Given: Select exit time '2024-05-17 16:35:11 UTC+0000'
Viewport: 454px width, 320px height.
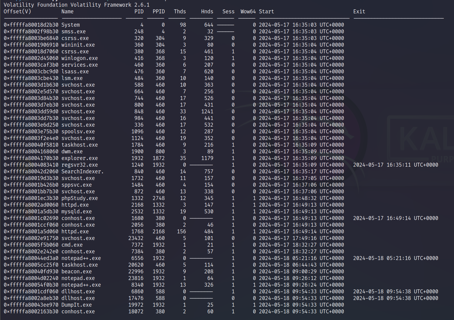Looking at the screenshot, I should click(x=396, y=165).
